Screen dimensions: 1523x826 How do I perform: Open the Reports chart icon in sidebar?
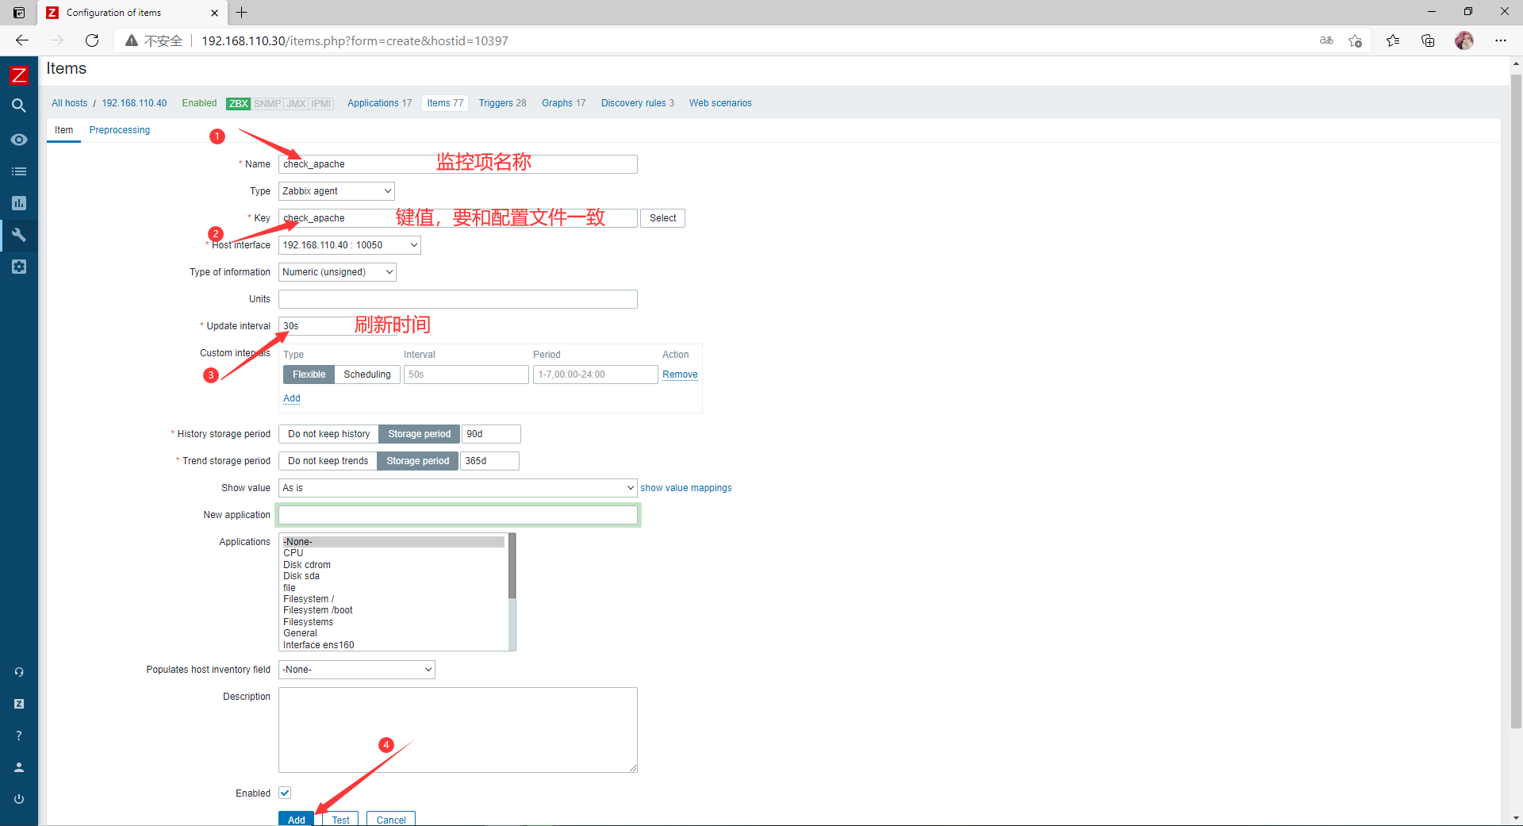(19, 203)
